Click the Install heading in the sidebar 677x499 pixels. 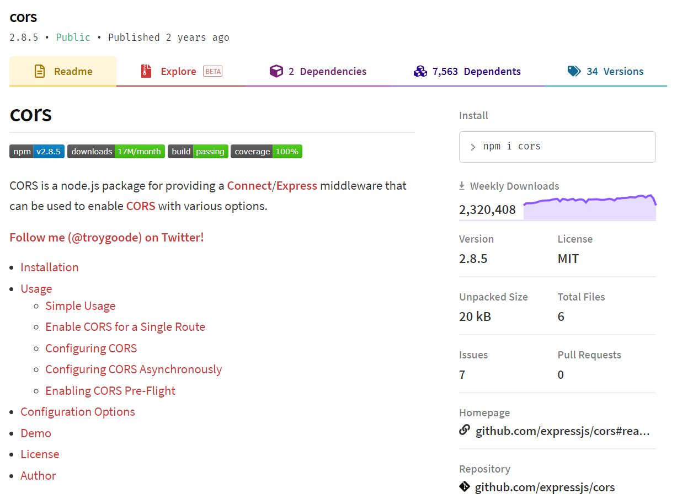coord(473,116)
